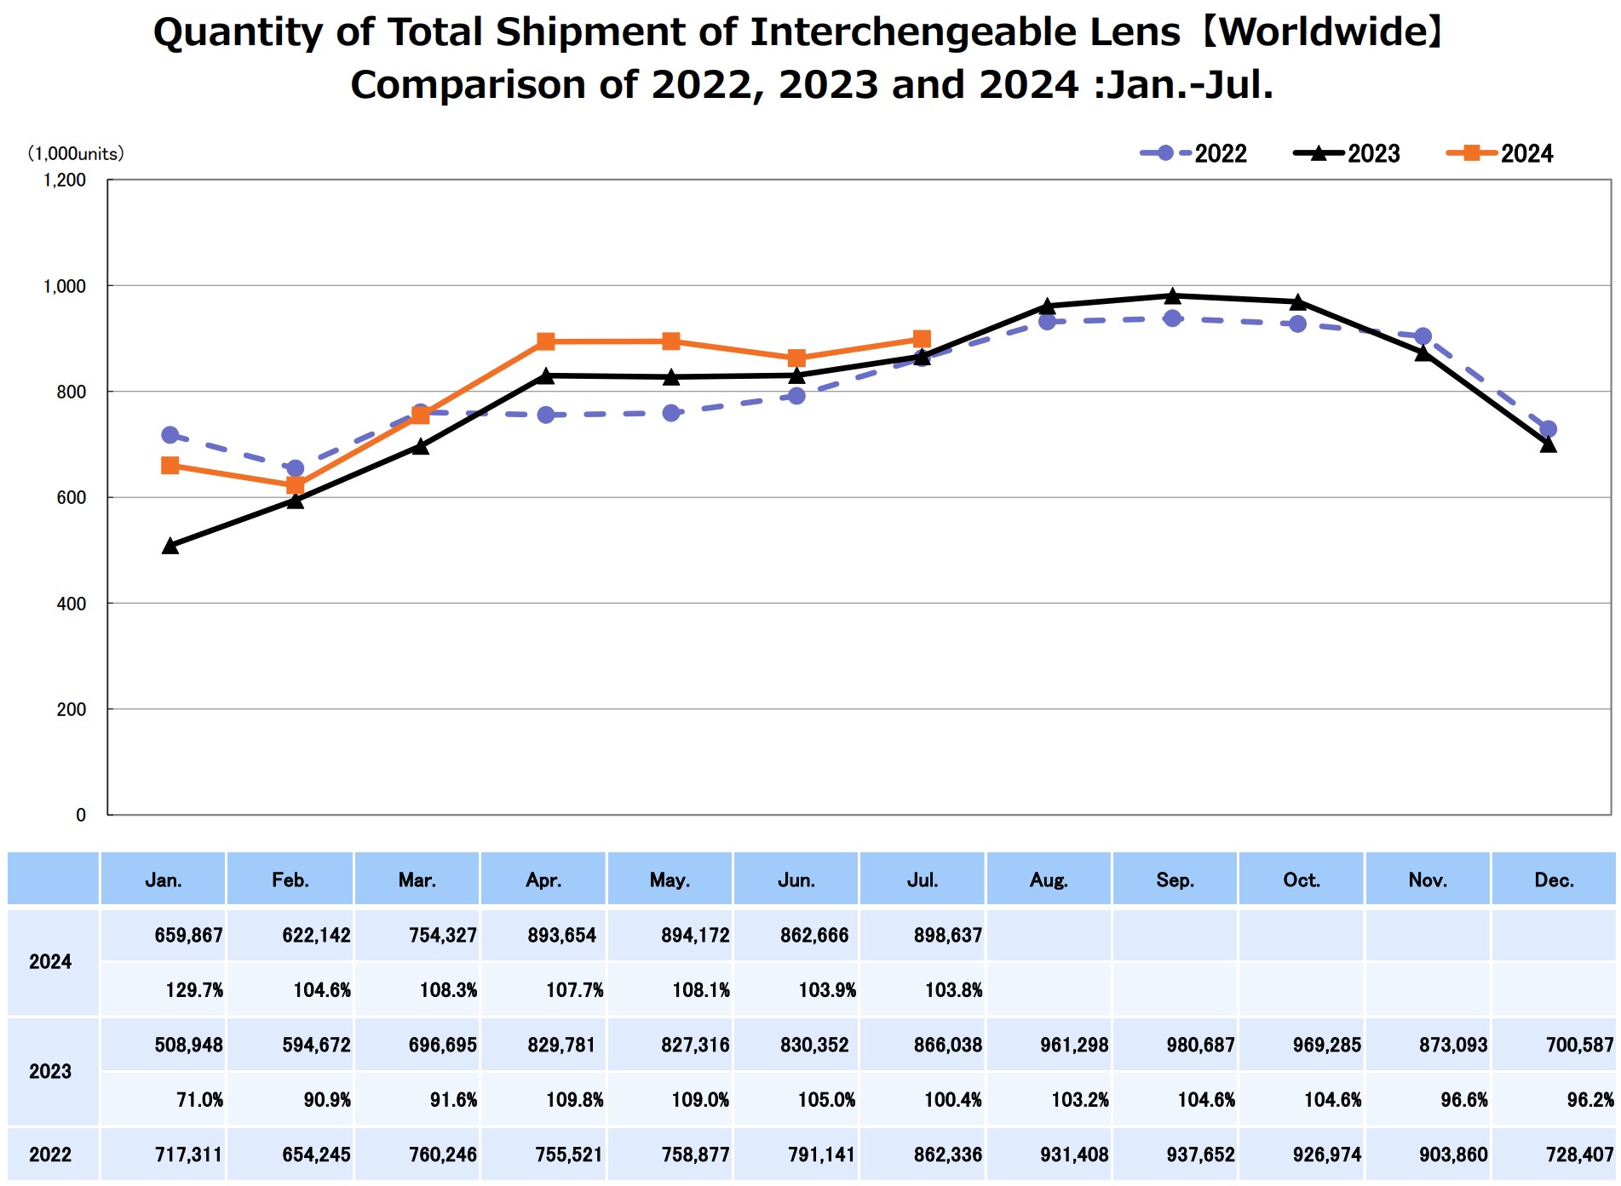Select the 2022 circle marker at November
1621x1186 pixels.
tap(1423, 336)
